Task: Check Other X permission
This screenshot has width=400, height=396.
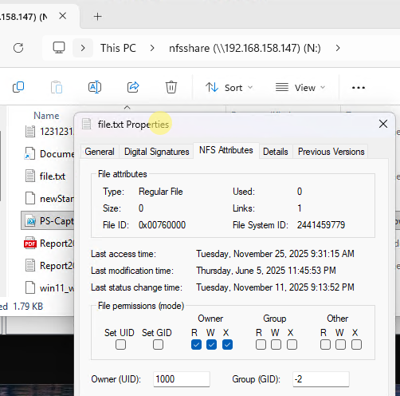Action: tap(356, 345)
